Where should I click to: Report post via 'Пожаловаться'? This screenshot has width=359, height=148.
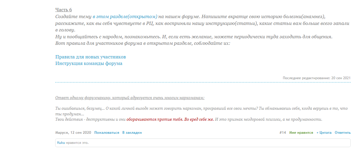(x=107, y=133)
